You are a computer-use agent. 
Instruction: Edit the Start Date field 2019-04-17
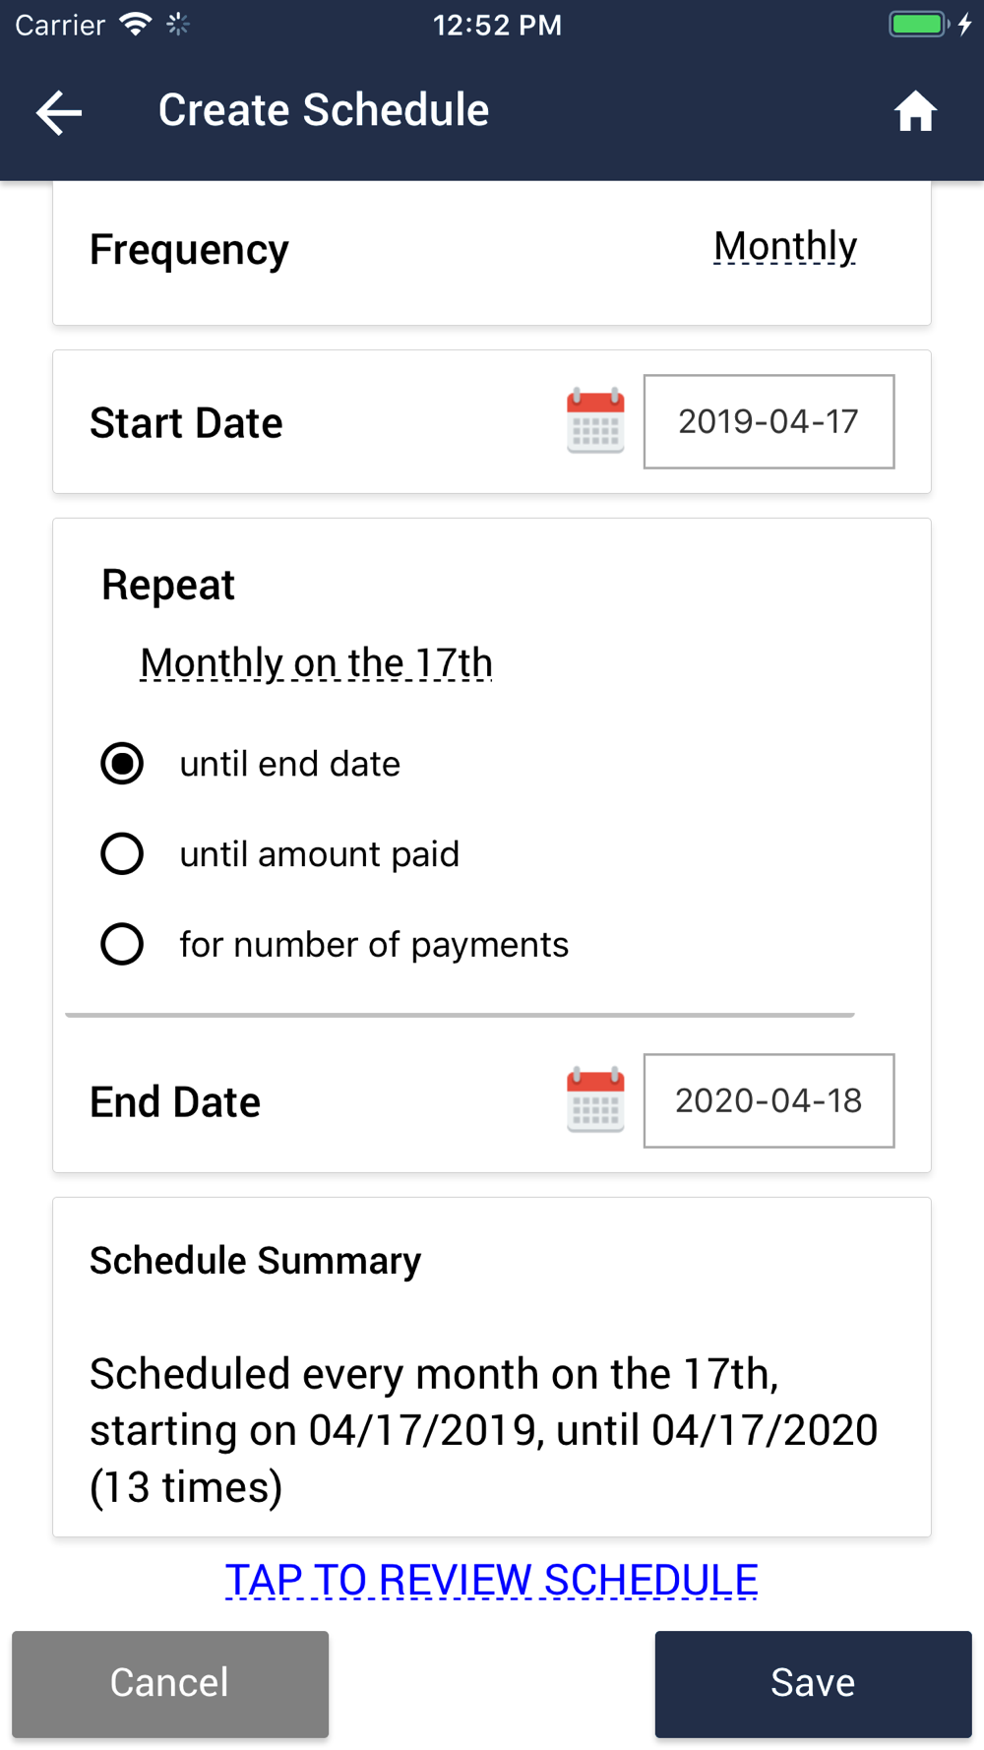[769, 421]
